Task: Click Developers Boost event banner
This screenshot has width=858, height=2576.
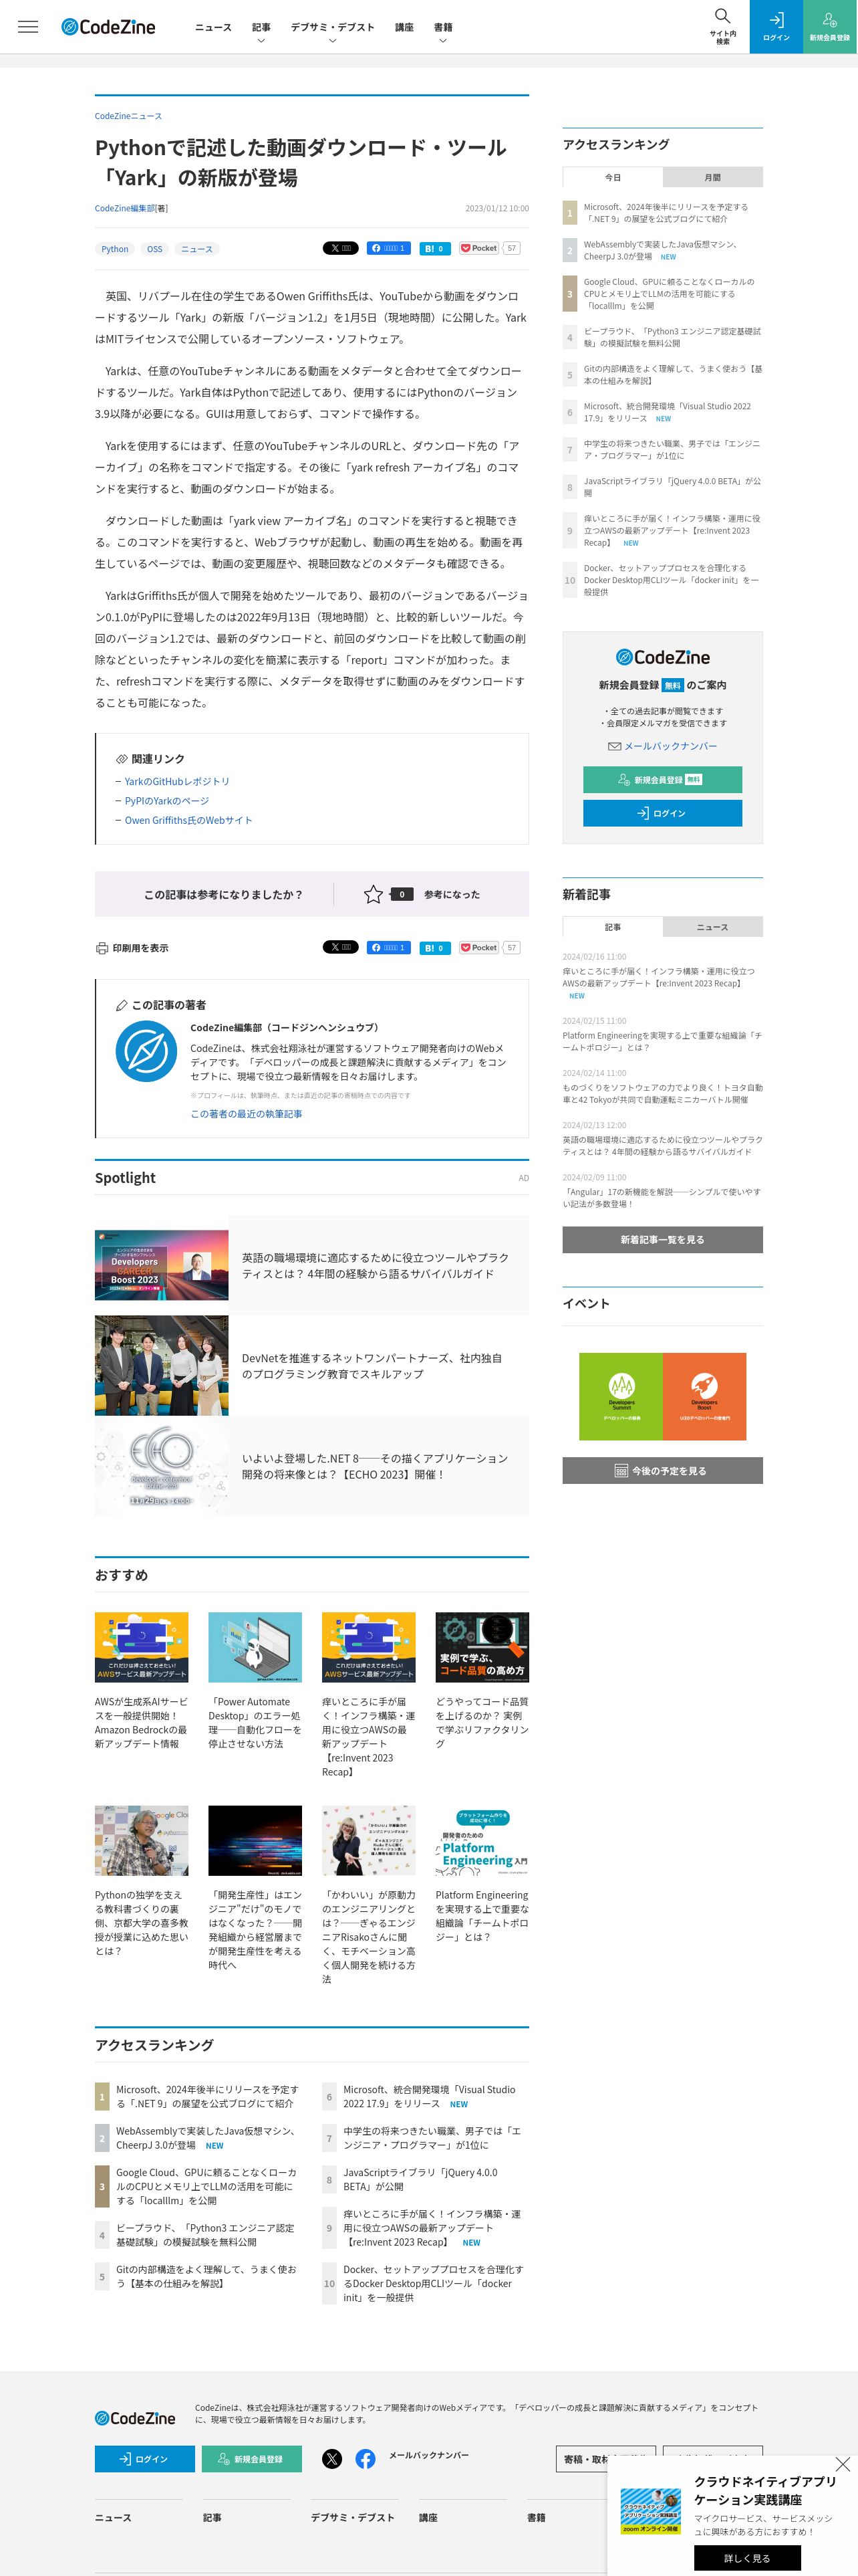Action: (x=704, y=1396)
